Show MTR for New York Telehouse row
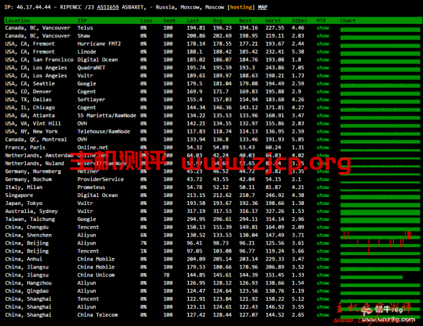This screenshot has height=326, width=423. point(323,132)
